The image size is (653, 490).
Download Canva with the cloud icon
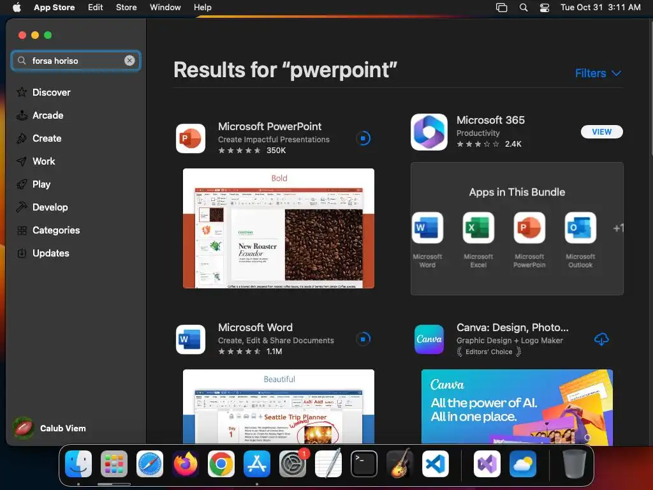pos(601,339)
